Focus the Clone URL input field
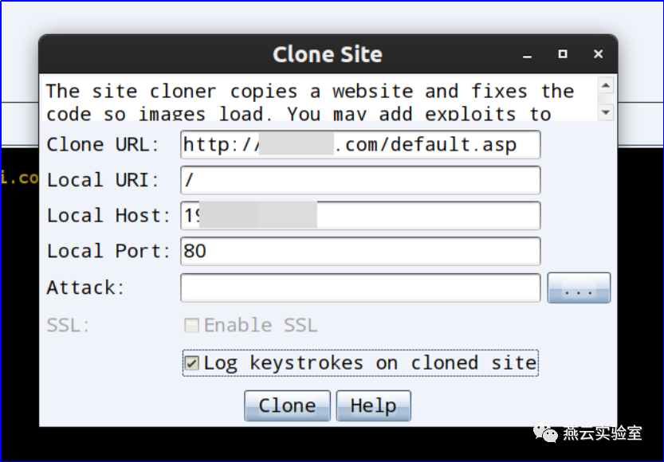664x462 pixels. click(x=360, y=145)
